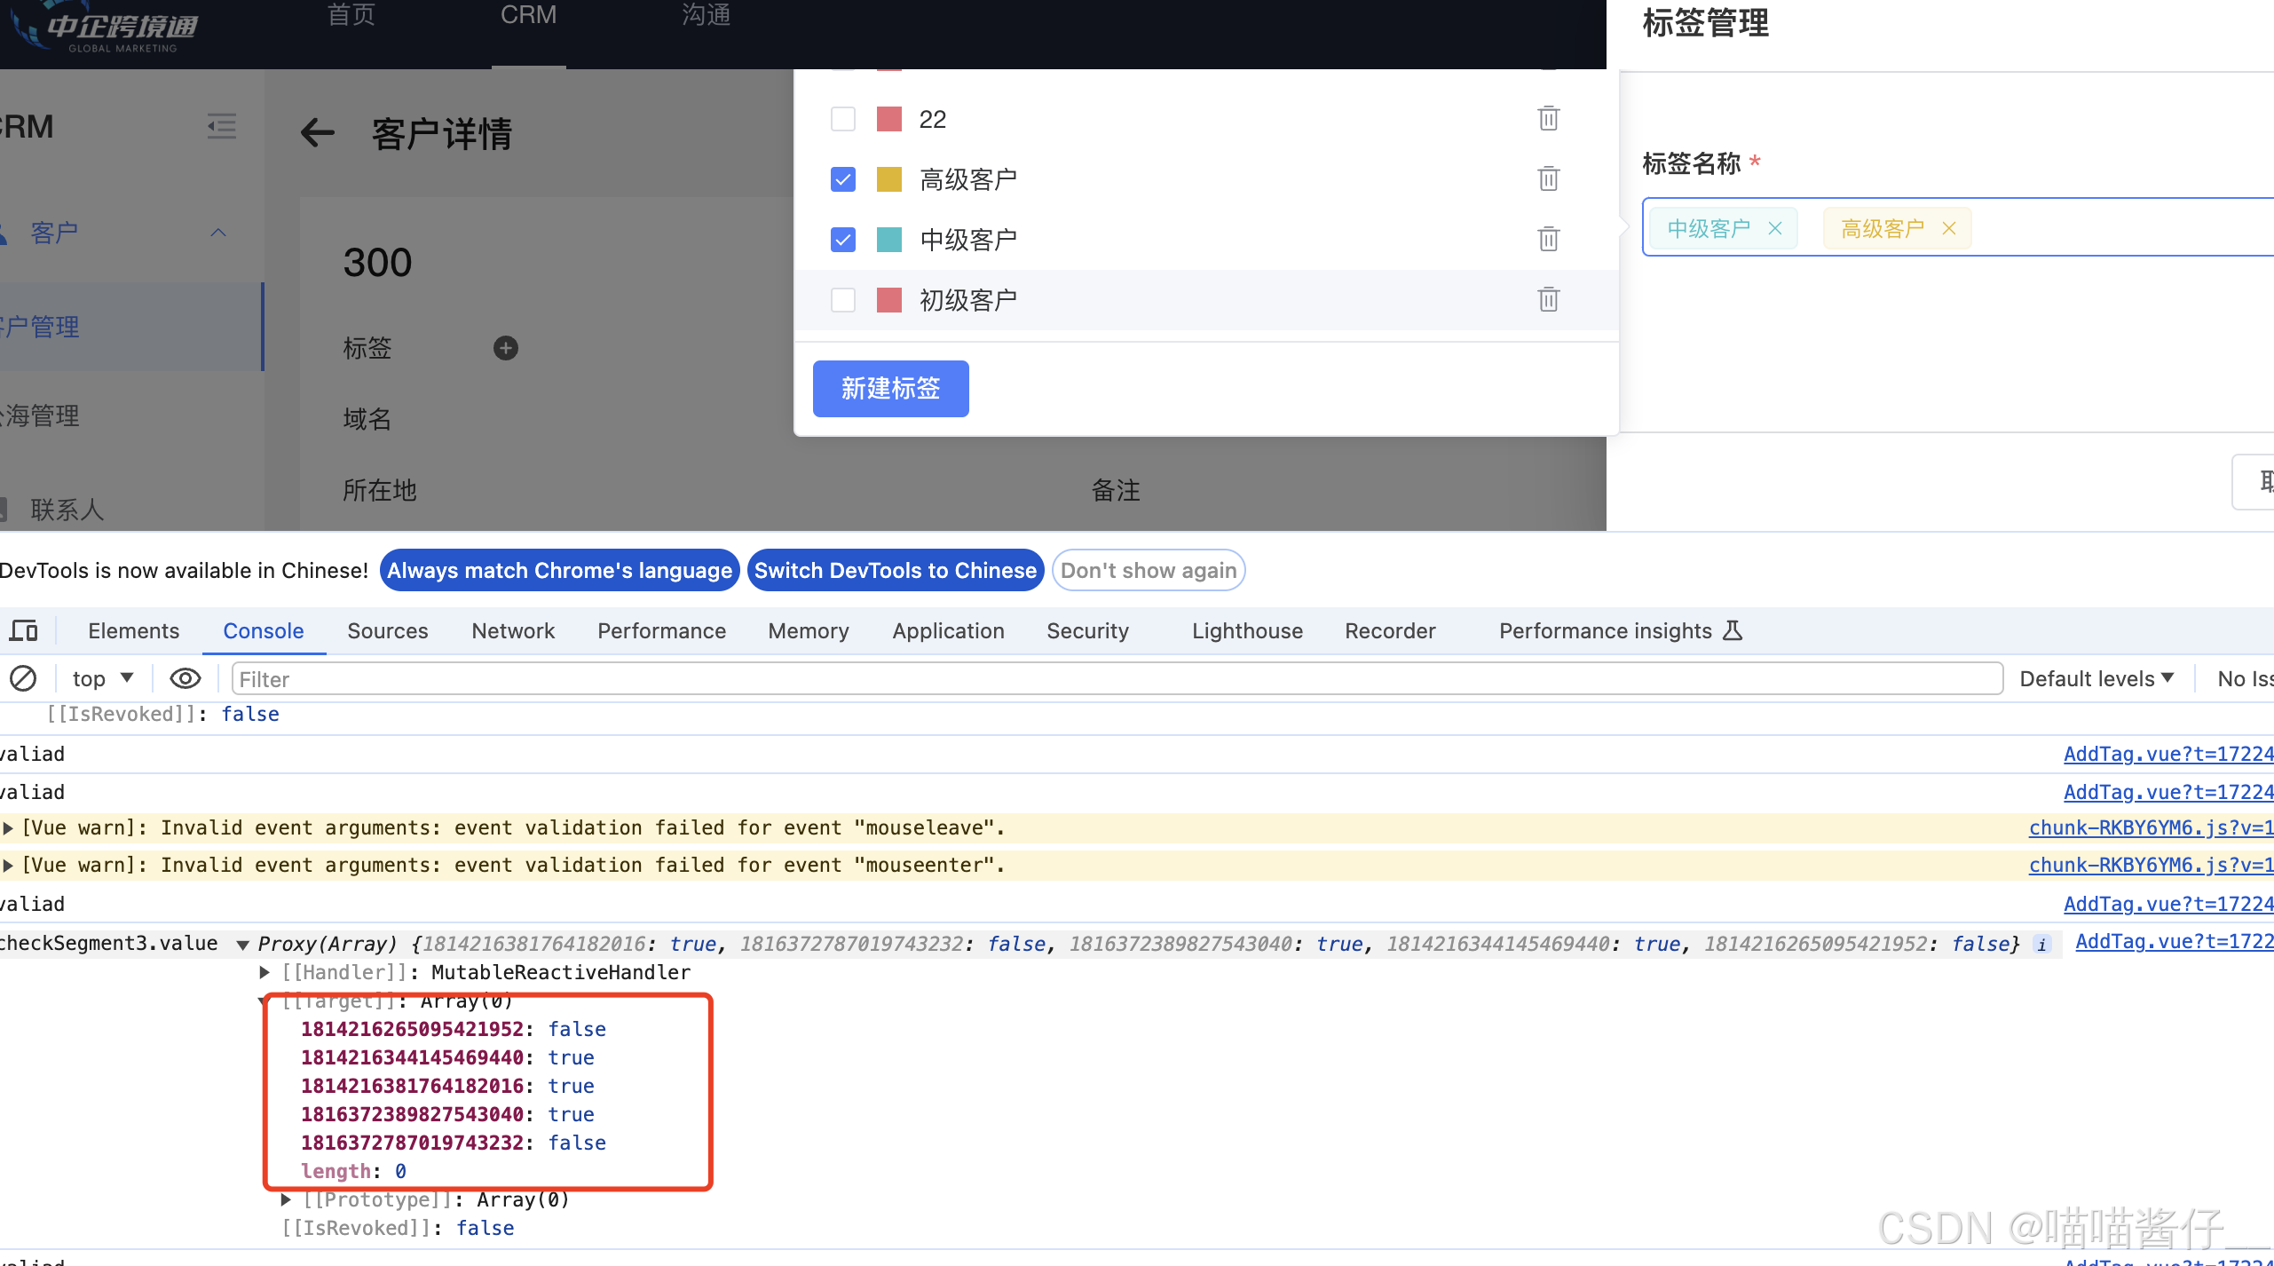Open the 沟通 navigation menu item
Screen dimensions: 2274x1266
pyautogui.click(x=705, y=15)
